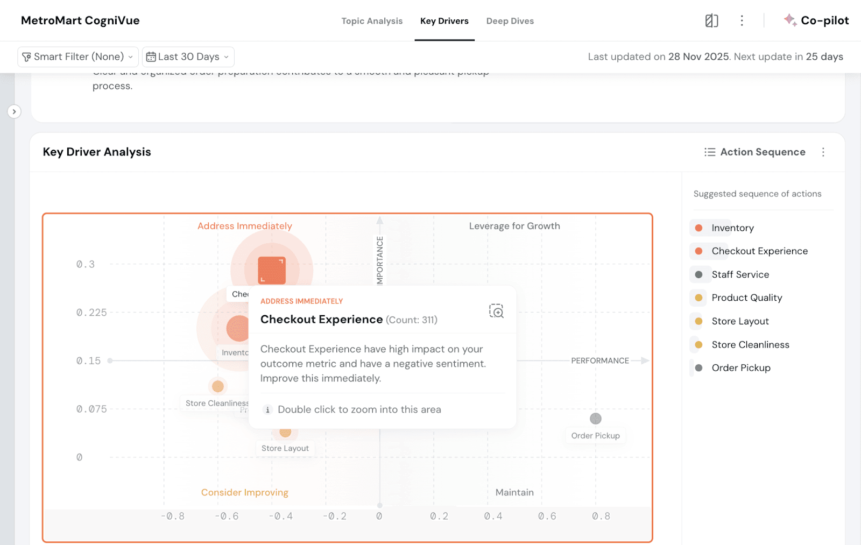Image resolution: width=861 pixels, height=545 pixels.
Task: Click the yellow dot beside Product Quality
Action: tap(698, 298)
